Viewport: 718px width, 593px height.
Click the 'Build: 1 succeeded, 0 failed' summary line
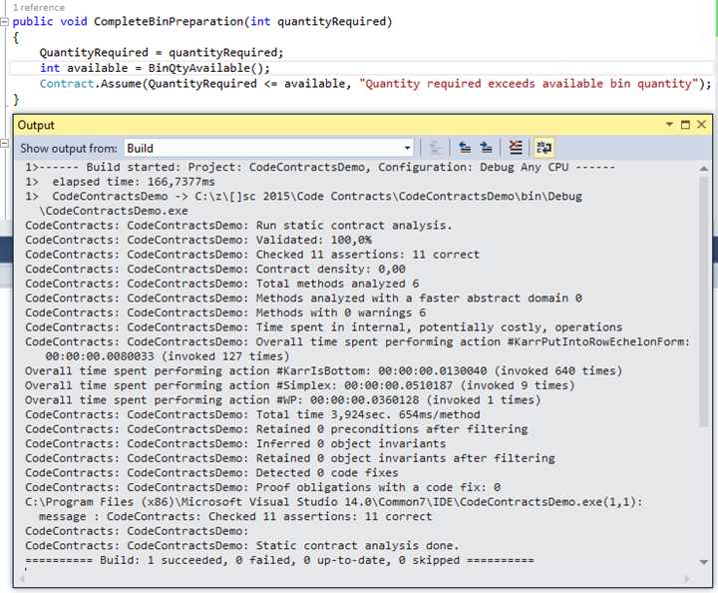pos(279,560)
